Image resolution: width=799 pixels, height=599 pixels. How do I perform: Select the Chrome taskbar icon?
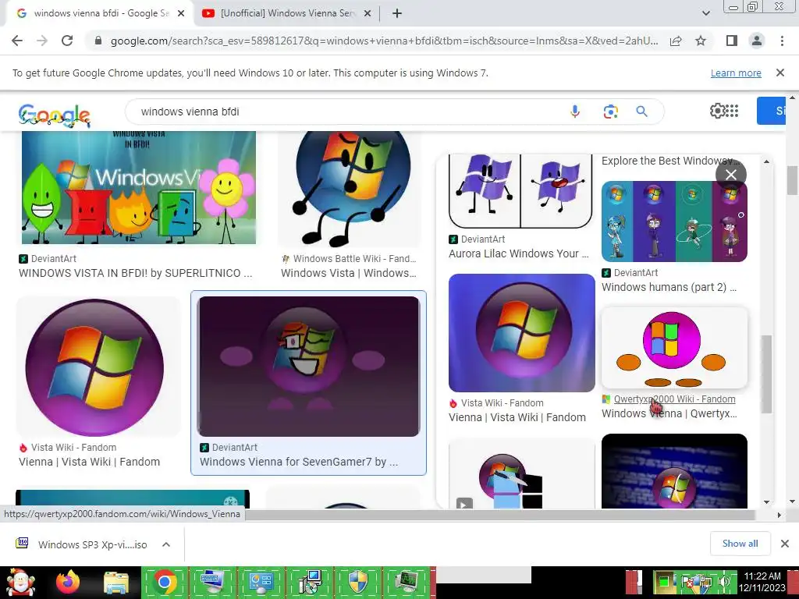pos(164,583)
